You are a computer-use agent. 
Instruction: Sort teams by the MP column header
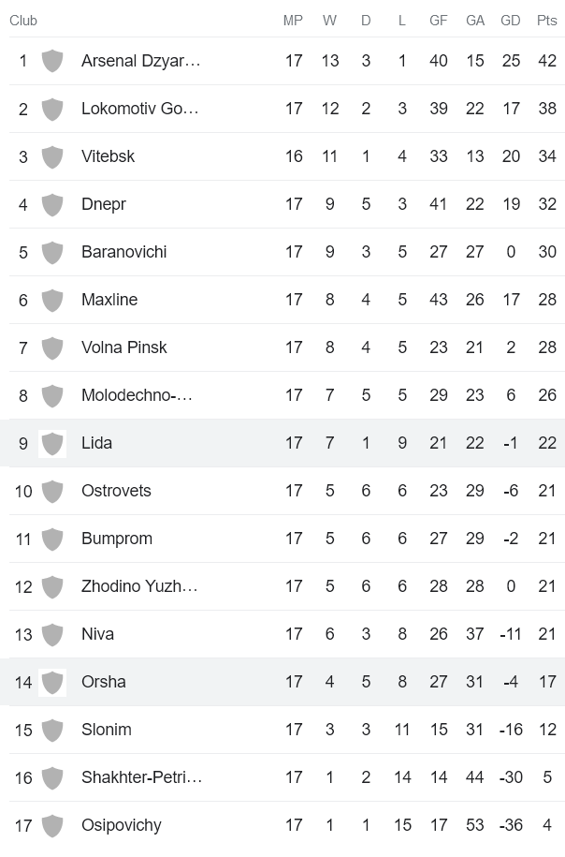point(294,21)
